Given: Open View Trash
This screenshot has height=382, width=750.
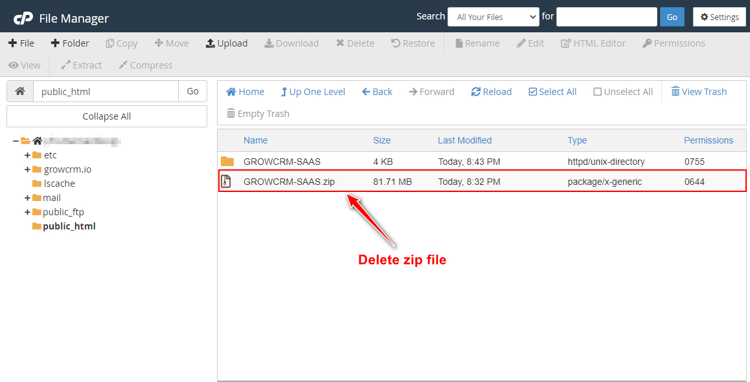Looking at the screenshot, I should click(699, 92).
